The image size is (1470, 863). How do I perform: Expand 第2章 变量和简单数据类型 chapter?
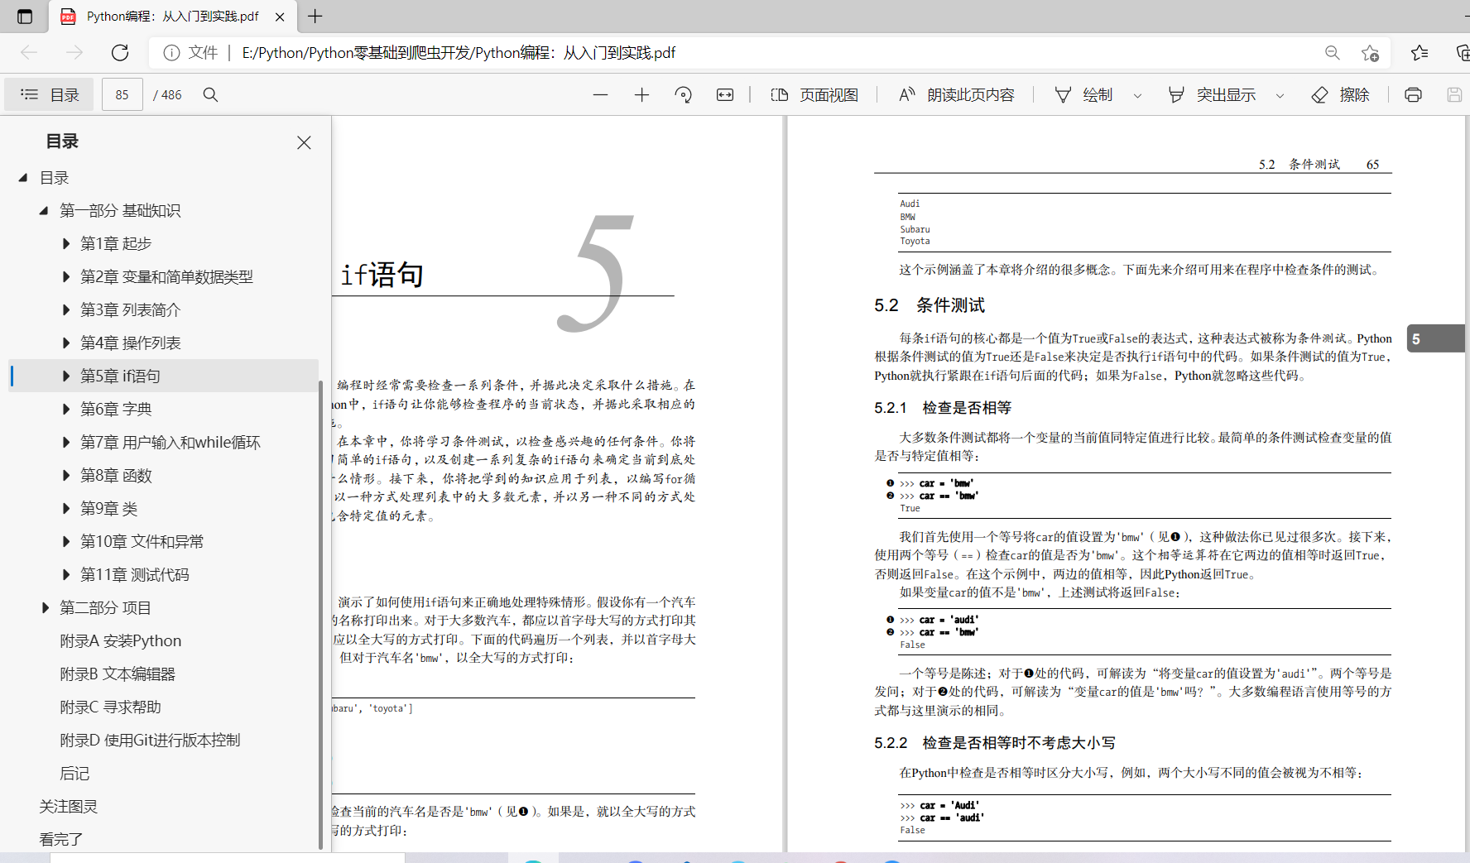pyautogui.click(x=66, y=276)
